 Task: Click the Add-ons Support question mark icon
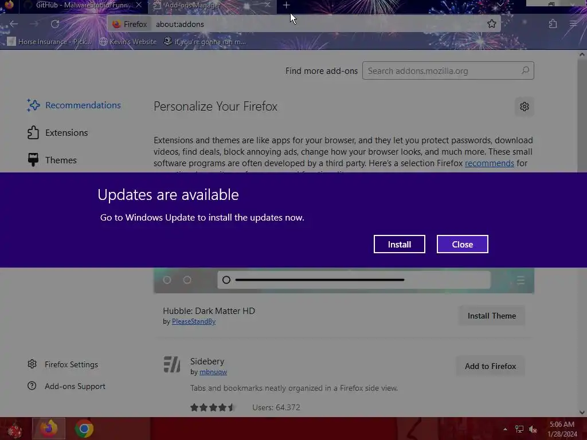coord(32,386)
